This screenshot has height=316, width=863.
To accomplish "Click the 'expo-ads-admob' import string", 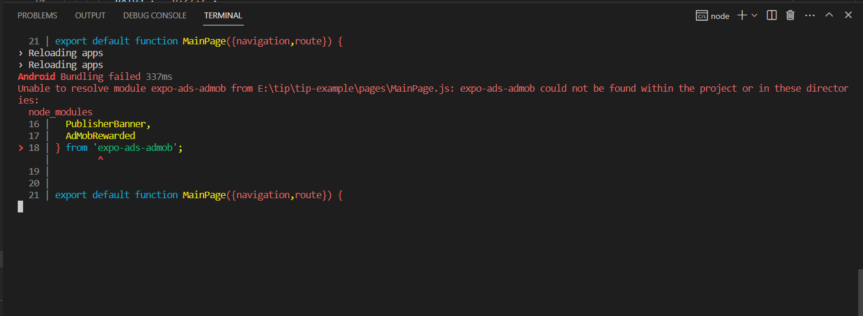I will pos(136,147).
